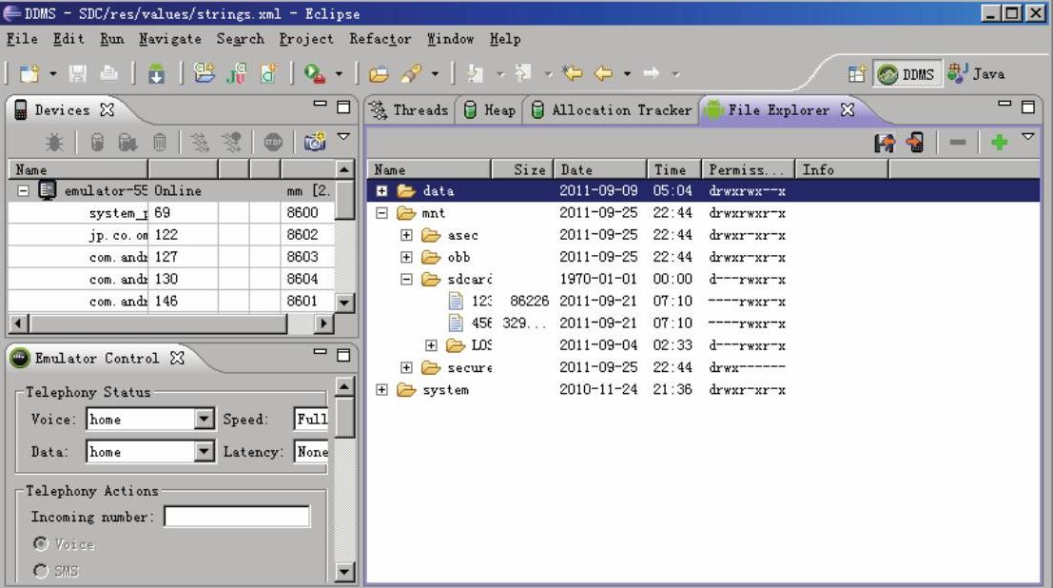Select the SMS radio button
The image size is (1053, 588).
(x=41, y=571)
